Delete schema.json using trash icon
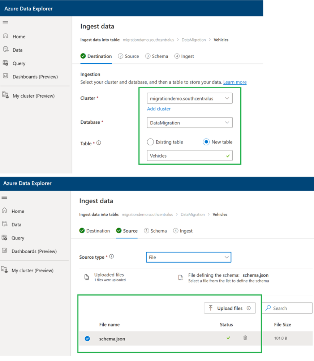Viewport: 314px width, 361px height. pyautogui.click(x=245, y=337)
